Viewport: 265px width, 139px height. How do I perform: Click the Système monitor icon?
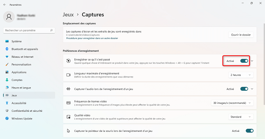(x=7, y=41)
